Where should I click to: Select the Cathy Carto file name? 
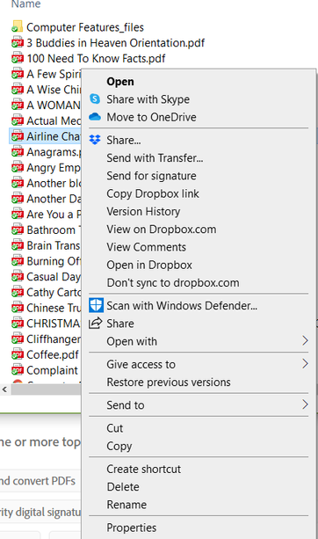(x=54, y=293)
